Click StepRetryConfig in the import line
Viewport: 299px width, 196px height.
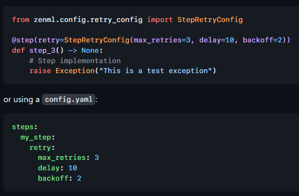click(x=210, y=20)
